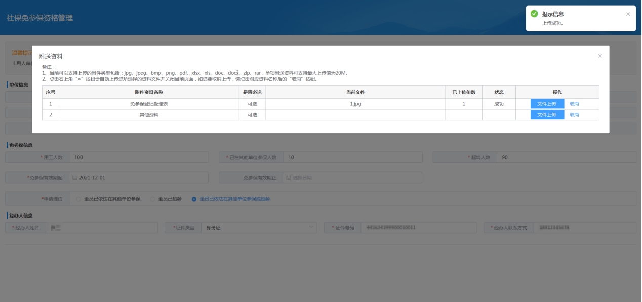
Task: Select 全员已依法在其他单位参保 radio option
Action: pos(78,199)
